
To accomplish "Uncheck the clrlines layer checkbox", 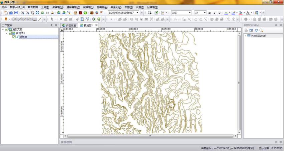I will (x=14, y=37).
